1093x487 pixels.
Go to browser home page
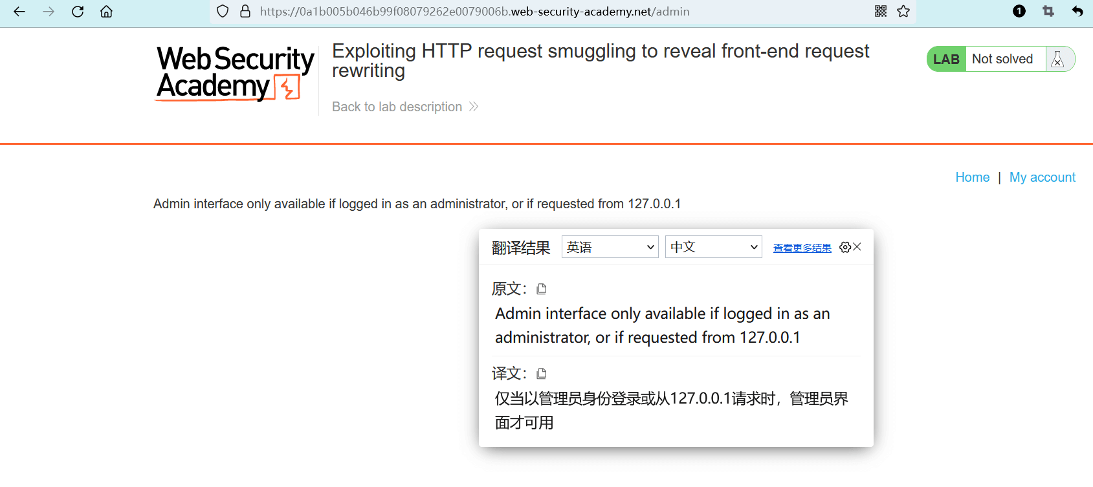coord(107,12)
